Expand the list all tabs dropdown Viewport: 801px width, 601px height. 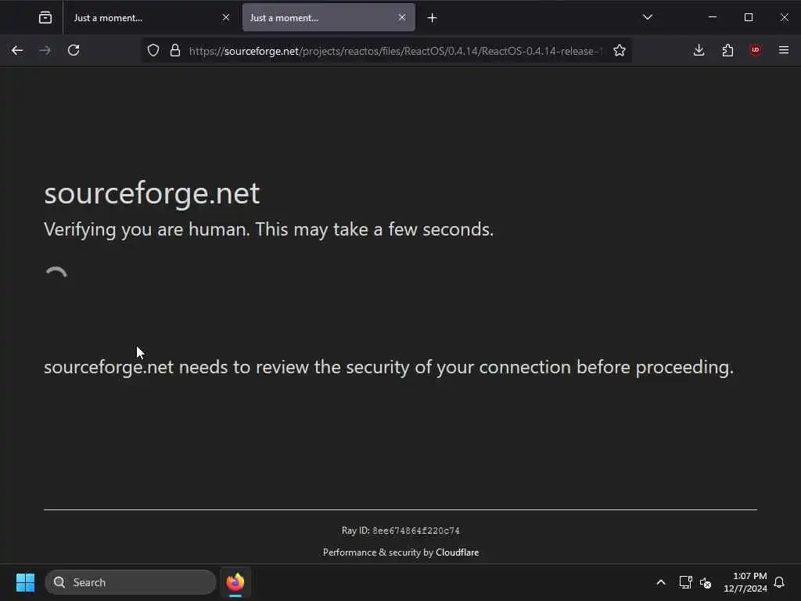tap(648, 17)
